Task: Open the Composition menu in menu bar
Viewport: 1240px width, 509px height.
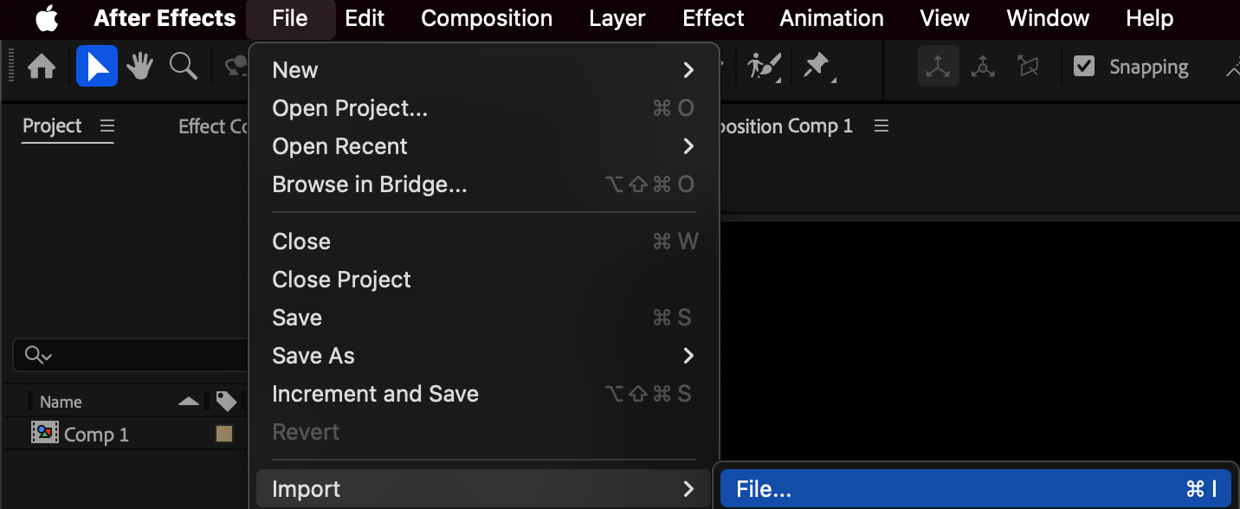Action: [x=487, y=18]
